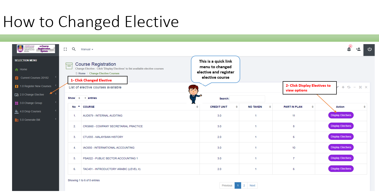
Task: Expand 5.0 Generate Bill chevron
Action: [x=56, y=119]
